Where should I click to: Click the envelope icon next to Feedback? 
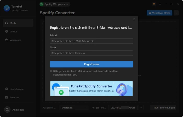point(7,97)
